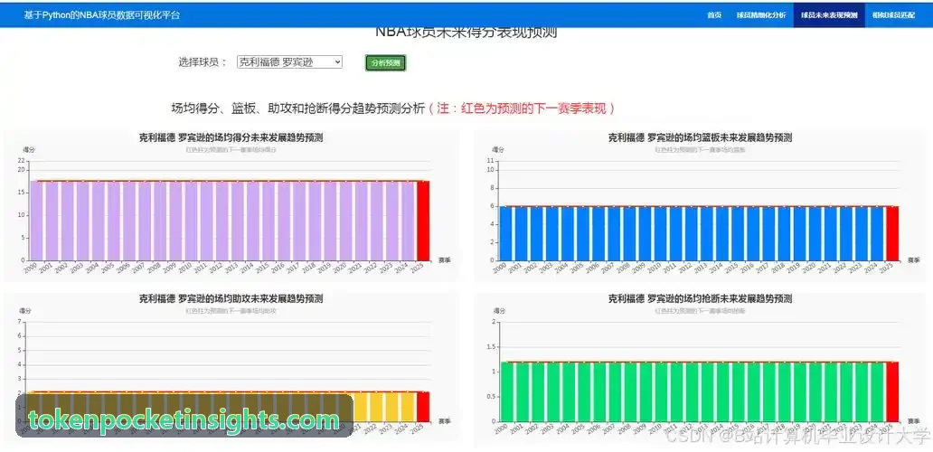The height and width of the screenshot is (452, 933).
Task: Click the 选择球员： label
Action: click(x=203, y=61)
